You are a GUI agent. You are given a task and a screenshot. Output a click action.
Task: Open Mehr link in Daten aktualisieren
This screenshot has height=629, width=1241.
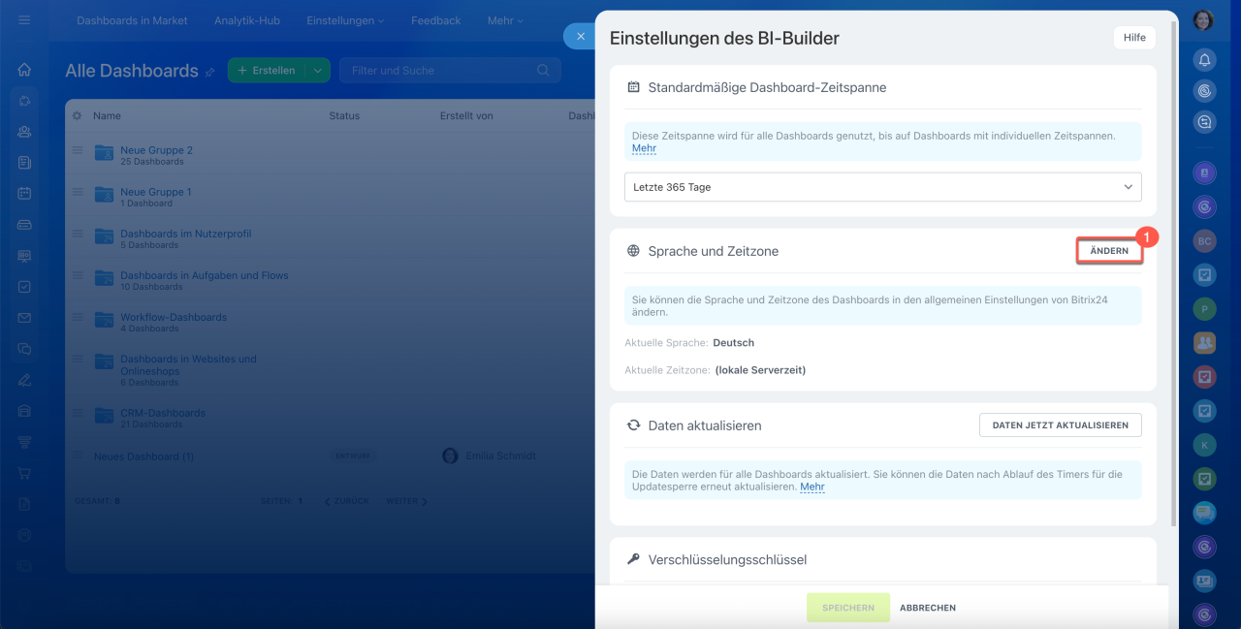(812, 487)
